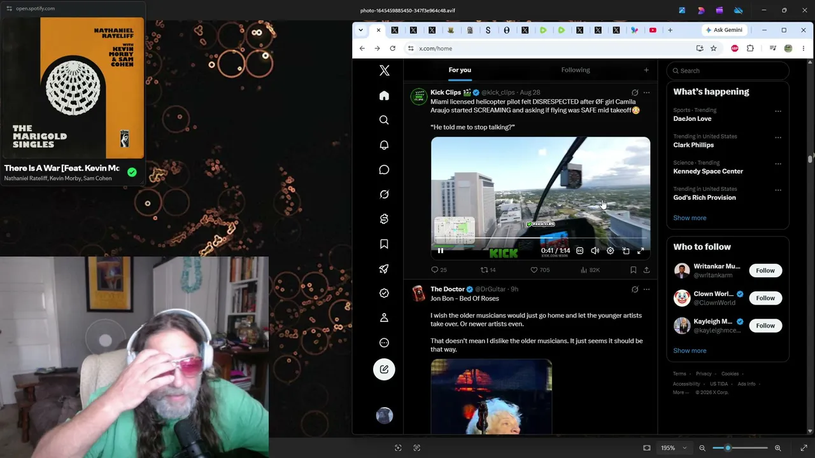Bookmark this page with the star icon
Viewport: 815px width, 458px height.
(714, 48)
